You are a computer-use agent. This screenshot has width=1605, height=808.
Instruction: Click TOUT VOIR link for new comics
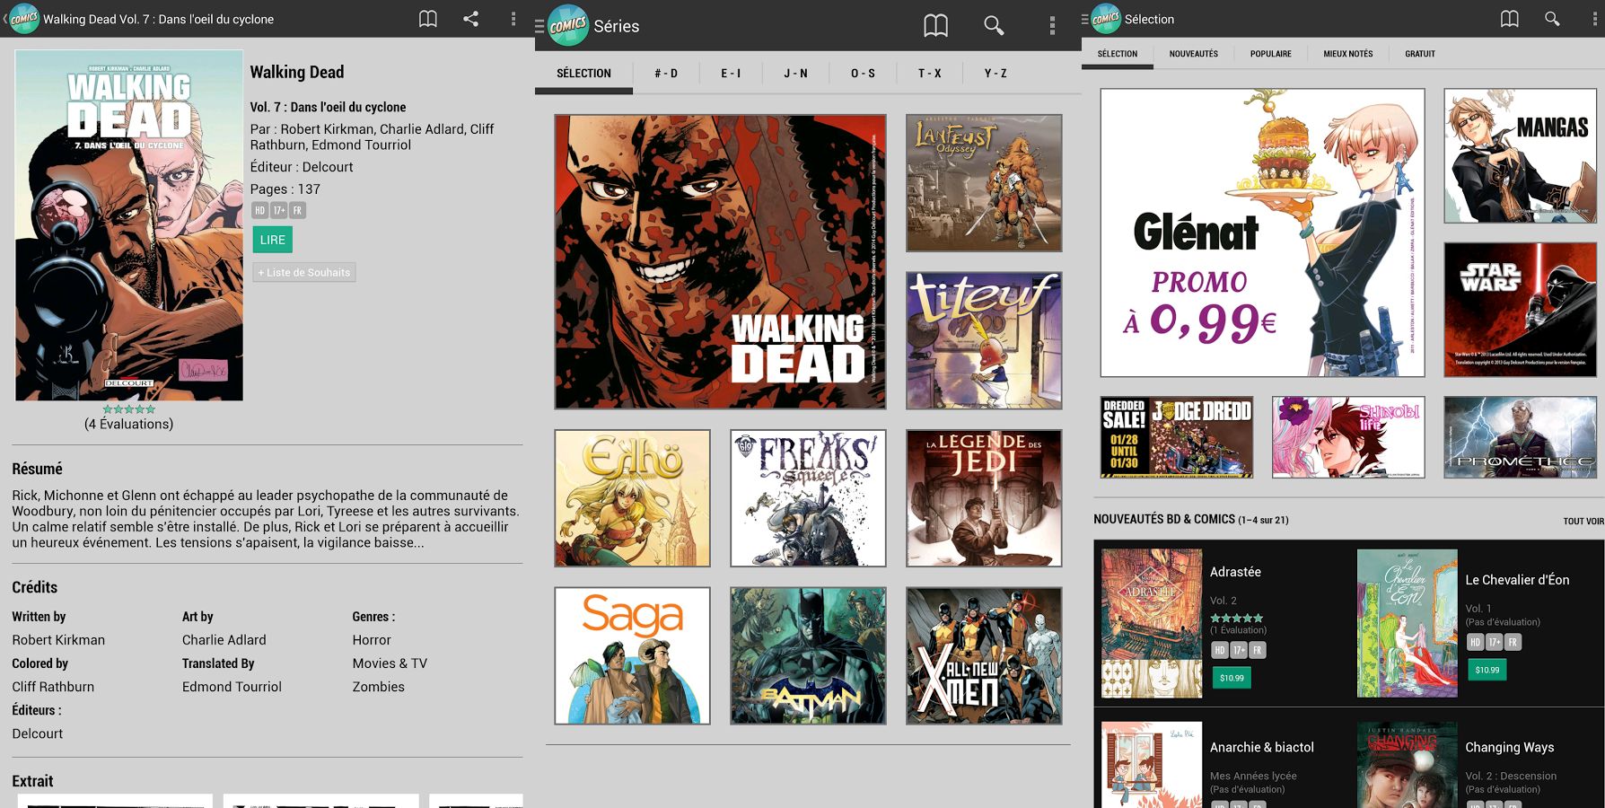coord(1583,522)
